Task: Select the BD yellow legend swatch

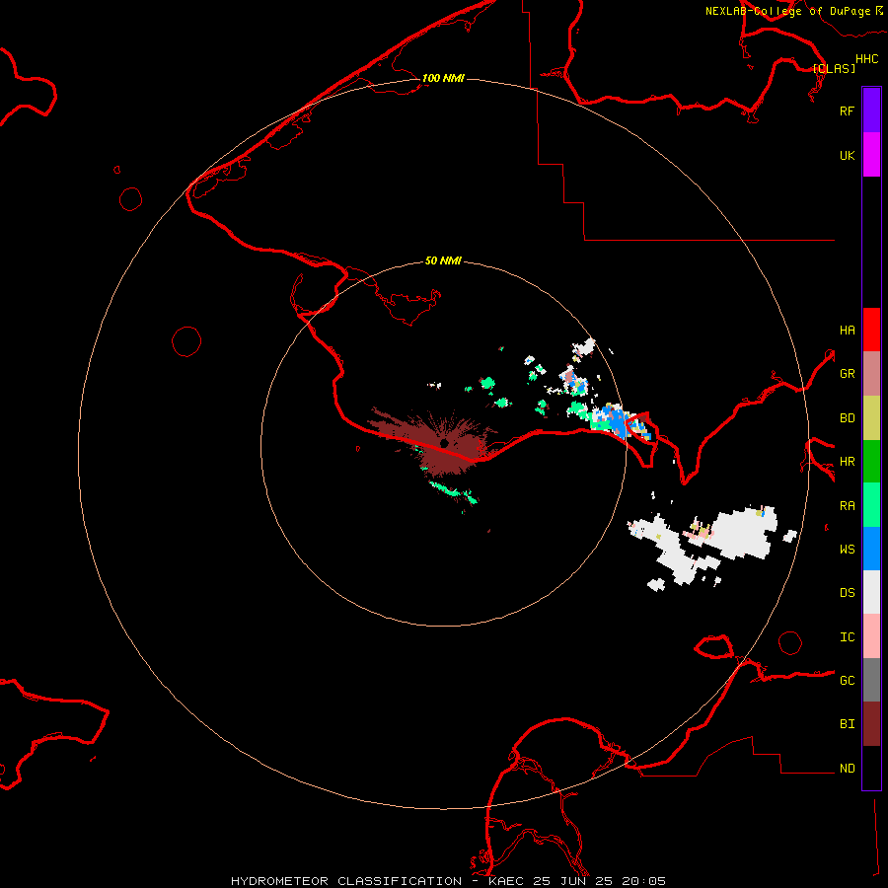Action: [871, 418]
